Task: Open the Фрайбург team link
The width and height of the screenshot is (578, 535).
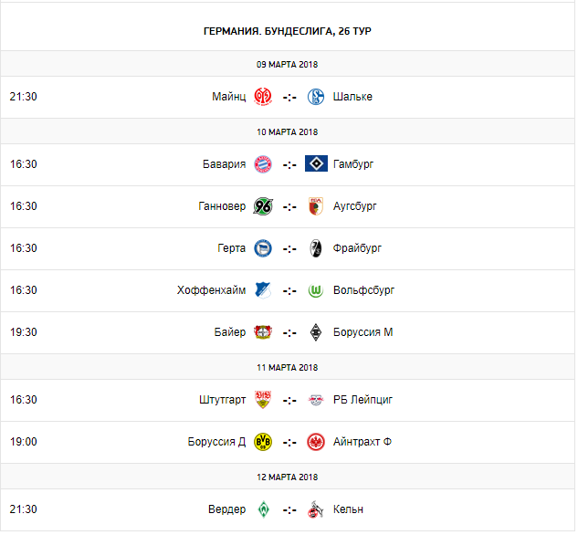Action: 358,248
